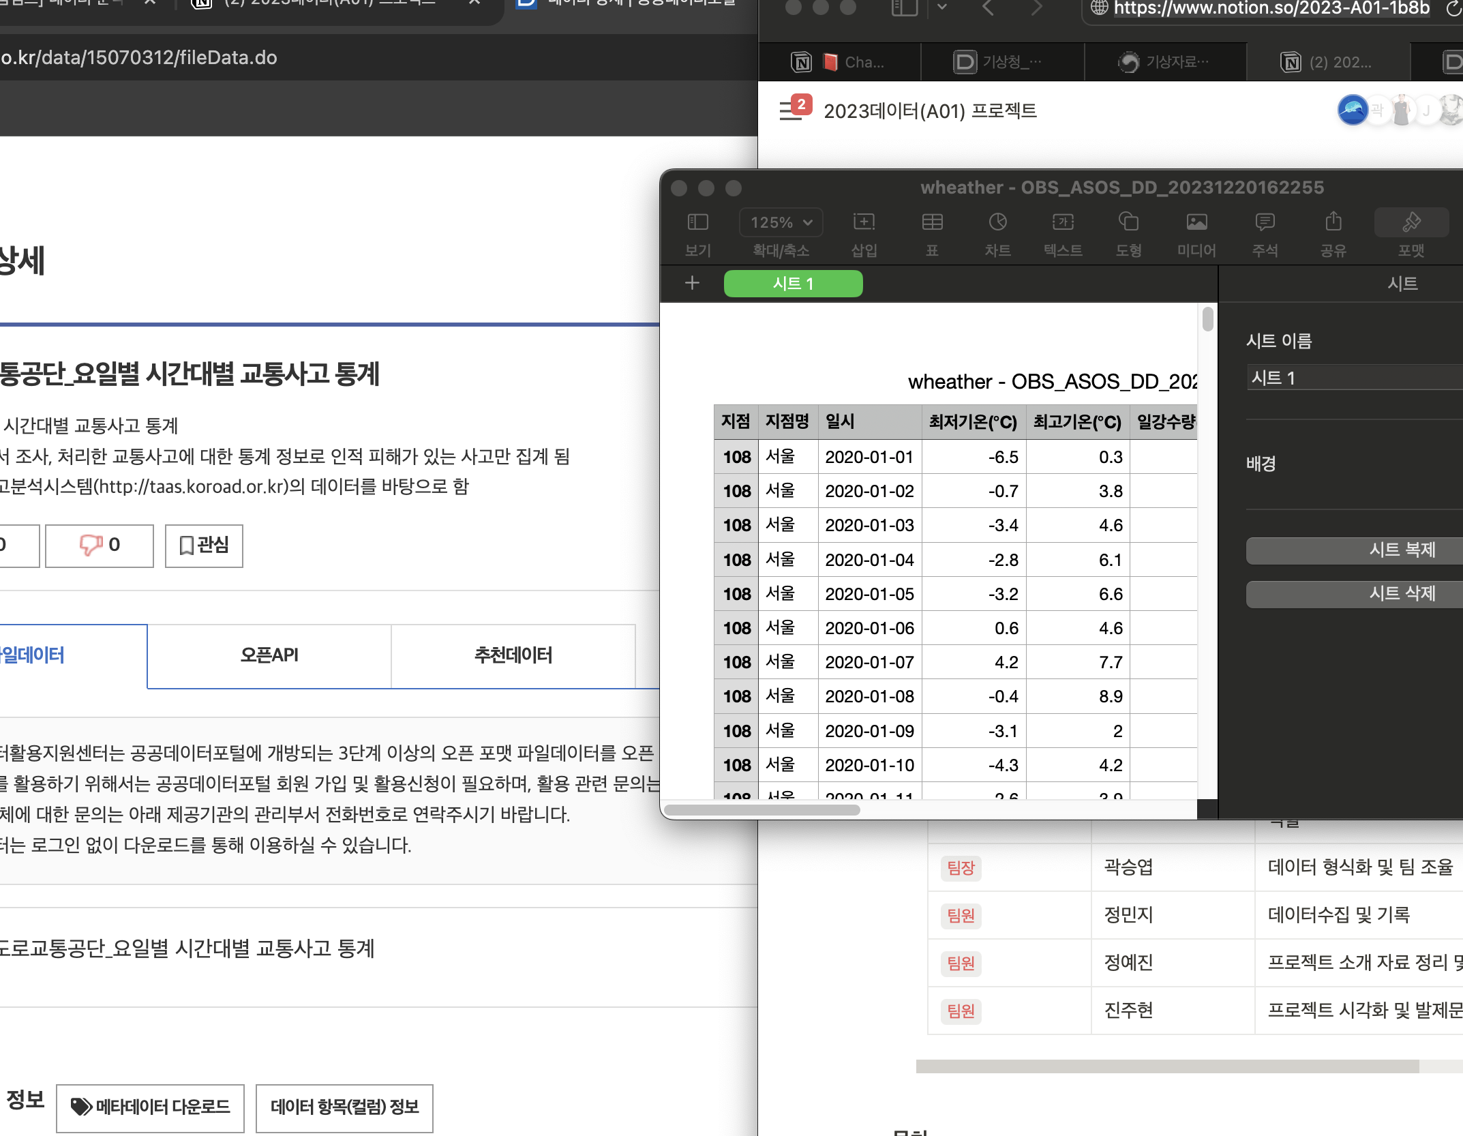Click the Numbers window close traffic light
Screen dimensions: 1463x1136
(x=679, y=188)
